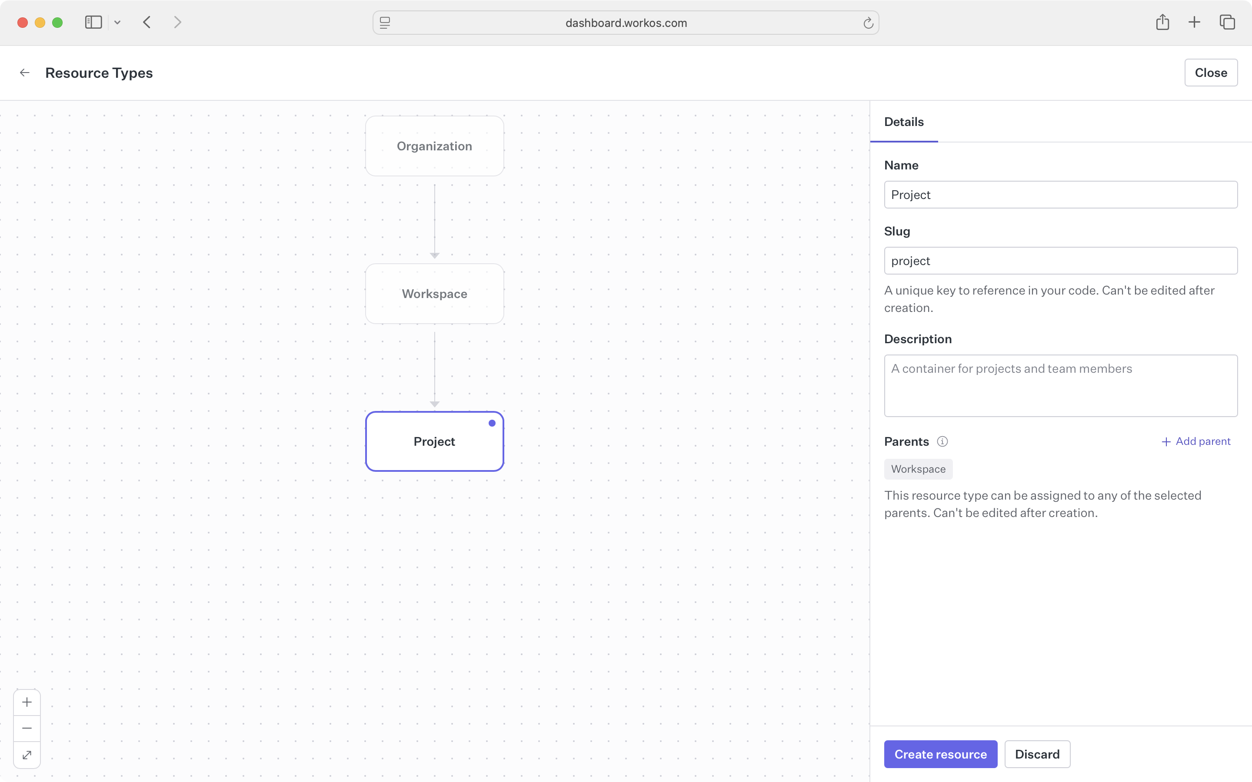The width and height of the screenshot is (1252, 782).
Task: Switch to the Details tab
Action: coord(903,121)
